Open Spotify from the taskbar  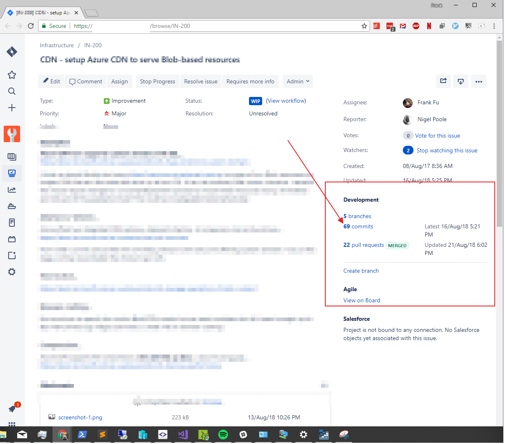pos(223,435)
